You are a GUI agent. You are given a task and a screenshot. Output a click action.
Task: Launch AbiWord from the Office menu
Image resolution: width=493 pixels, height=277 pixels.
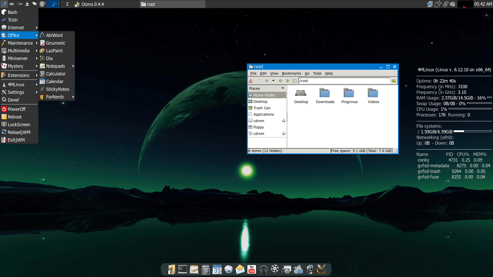tap(57, 35)
